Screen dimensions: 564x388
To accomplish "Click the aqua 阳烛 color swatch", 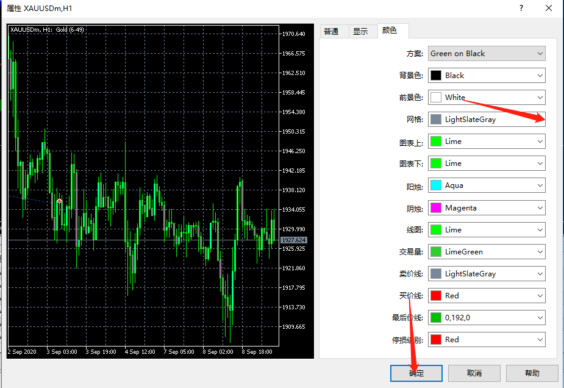I will tap(436, 185).
